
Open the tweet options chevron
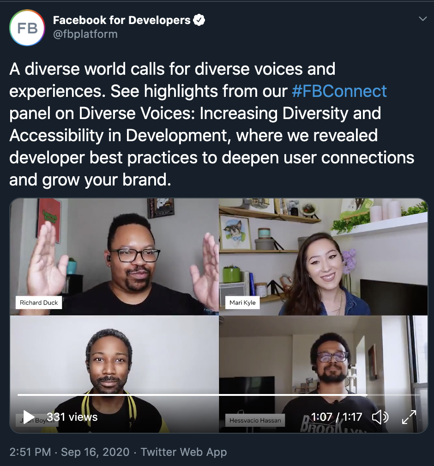tap(423, 19)
